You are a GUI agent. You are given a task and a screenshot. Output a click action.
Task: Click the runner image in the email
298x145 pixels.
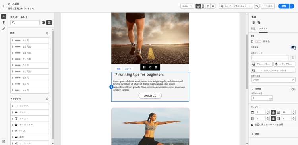[x=150, y=38]
